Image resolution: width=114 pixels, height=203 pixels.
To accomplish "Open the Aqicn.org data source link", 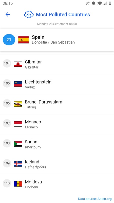I will pos(95,199).
